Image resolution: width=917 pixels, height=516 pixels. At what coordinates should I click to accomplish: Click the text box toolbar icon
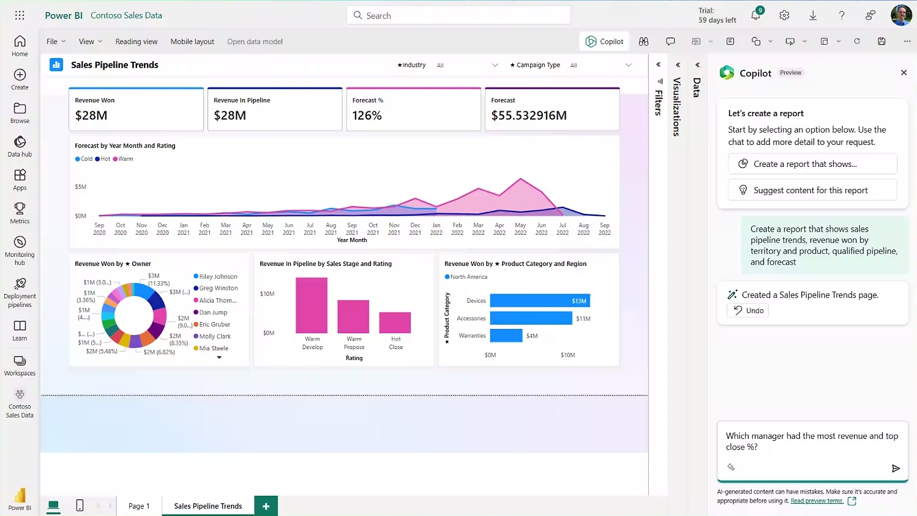730,42
